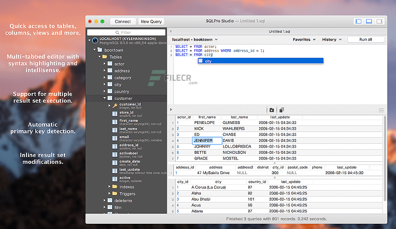
Task: Click the copy results icon
Action: click(x=281, y=110)
